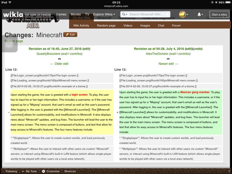Tap the AssistiveTouch floating button
Screen dimensions: 232x174
pos(9,44)
